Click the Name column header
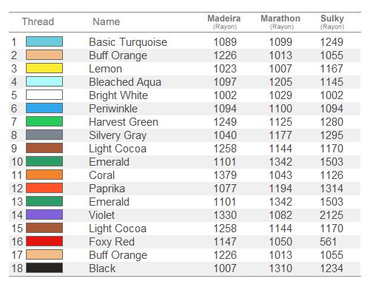The width and height of the screenshot is (370, 284). [x=106, y=21]
